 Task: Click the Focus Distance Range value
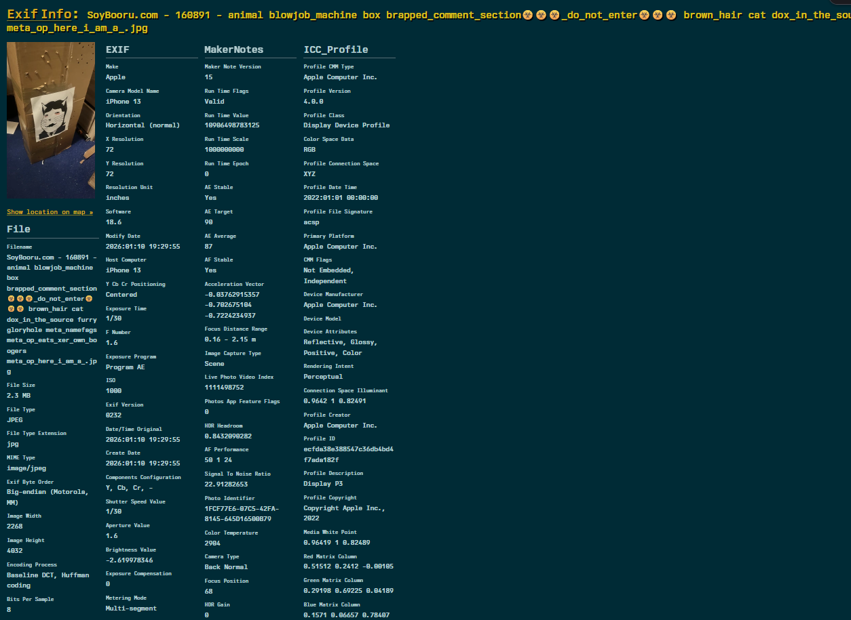point(230,339)
